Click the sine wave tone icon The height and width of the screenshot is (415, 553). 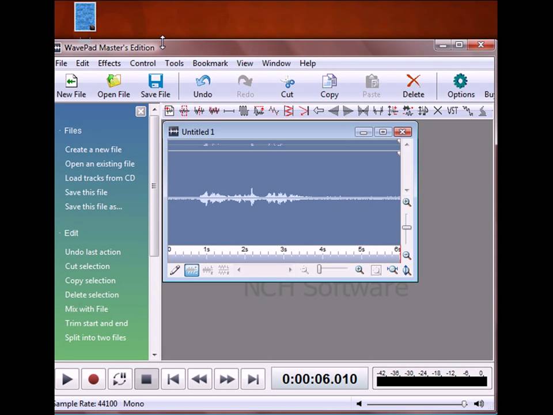coord(244,111)
